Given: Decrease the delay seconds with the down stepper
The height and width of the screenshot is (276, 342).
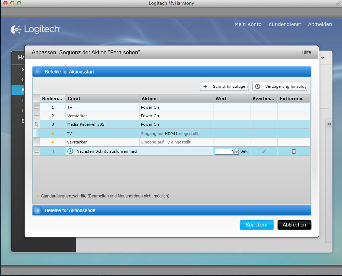Looking at the screenshot, I should (x=236, y=153).
